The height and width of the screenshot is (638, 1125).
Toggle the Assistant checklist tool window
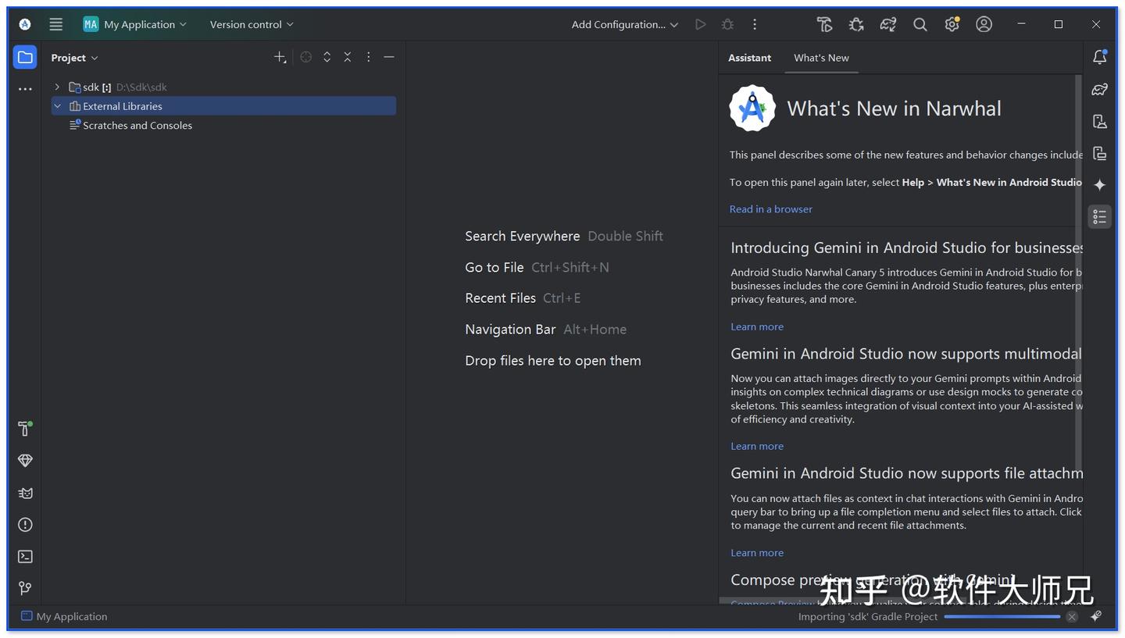coord(1099,216)
